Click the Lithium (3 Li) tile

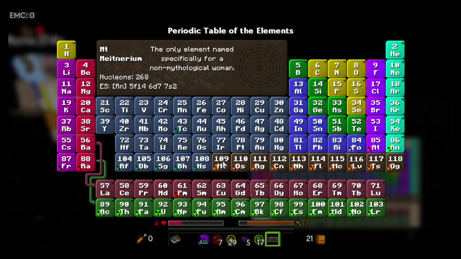tap(67, 69)
